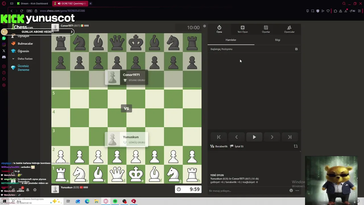This screenshot has width=364, height=205.
Task: Open Easy Setup sliders icon
Action: [x=359, y=11]
